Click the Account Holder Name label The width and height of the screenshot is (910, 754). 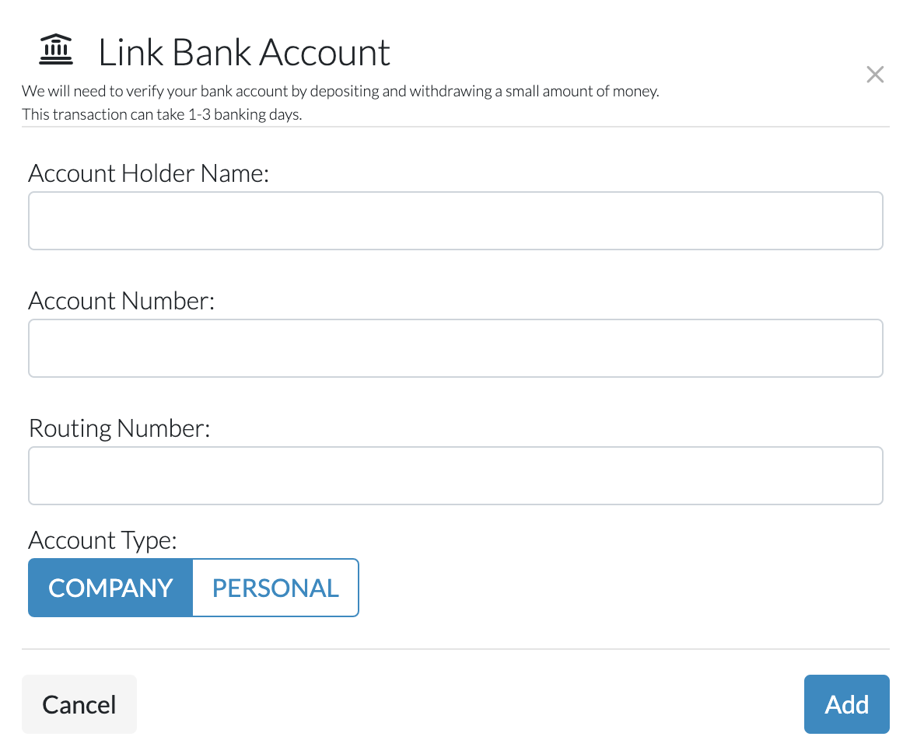(x=148, y=173)
